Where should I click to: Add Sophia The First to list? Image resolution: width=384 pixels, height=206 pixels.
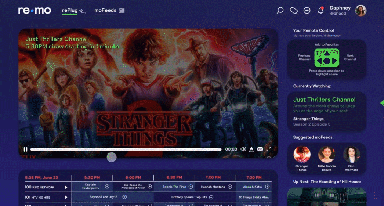click(191, 187)
